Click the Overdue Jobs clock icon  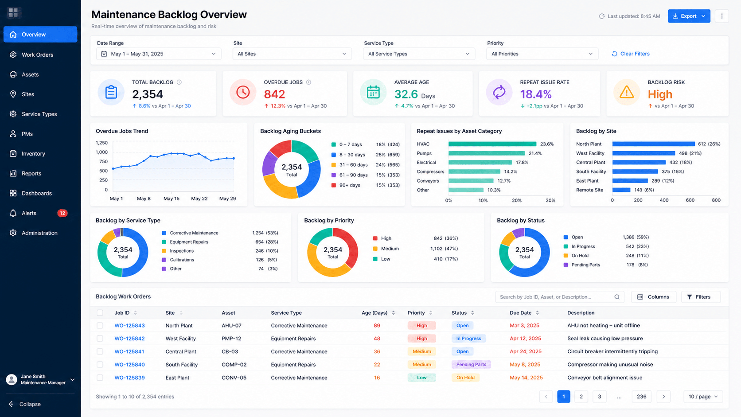tap(243, 92)
